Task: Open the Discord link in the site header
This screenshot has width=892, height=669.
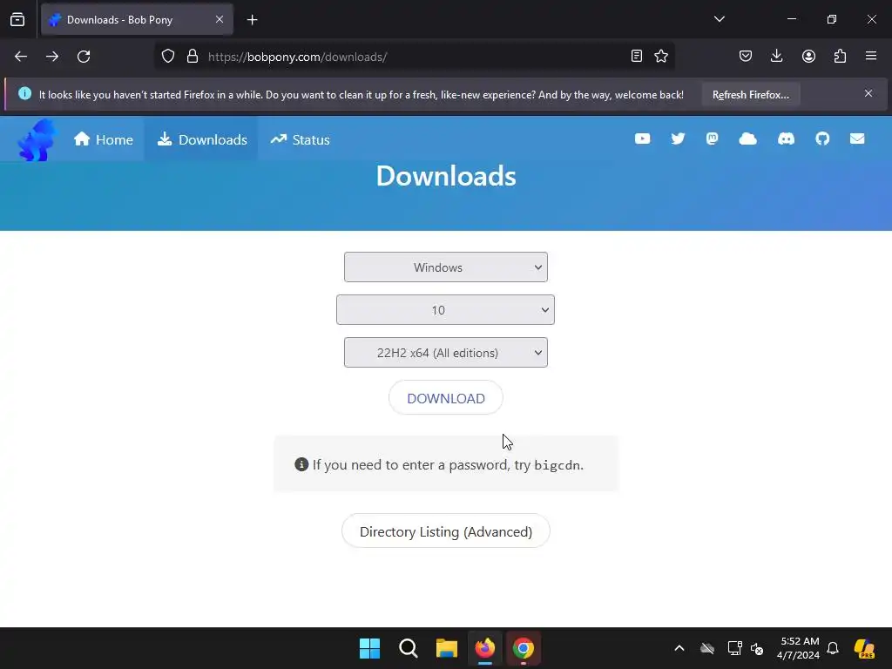Action: 786,139
